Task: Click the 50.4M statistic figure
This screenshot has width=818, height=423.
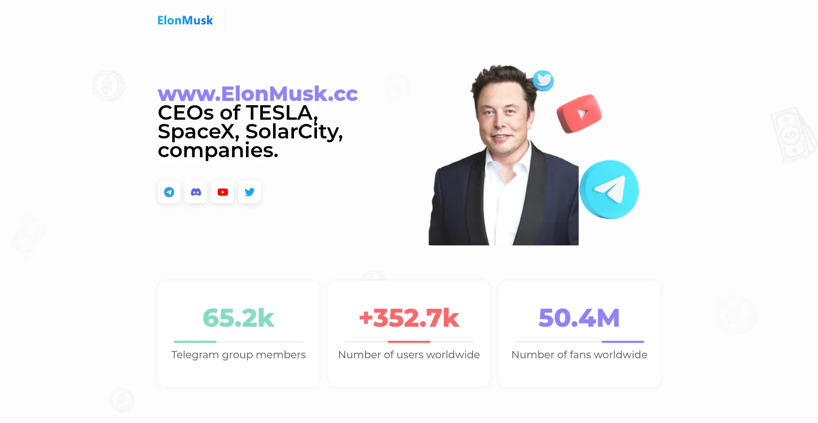Action: click(579, 318)
